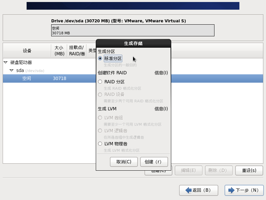
Task: Click the 编辑(E) button
Action: pos(189,170)
